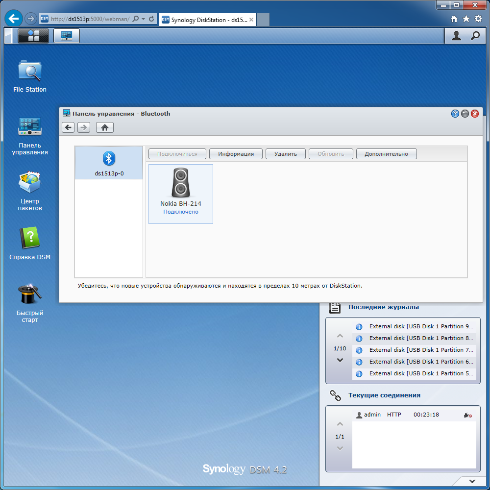This screenshot has height=490, width=490.
Task: Open help for Bluetooth panel
Action: [x=455, y=114]
